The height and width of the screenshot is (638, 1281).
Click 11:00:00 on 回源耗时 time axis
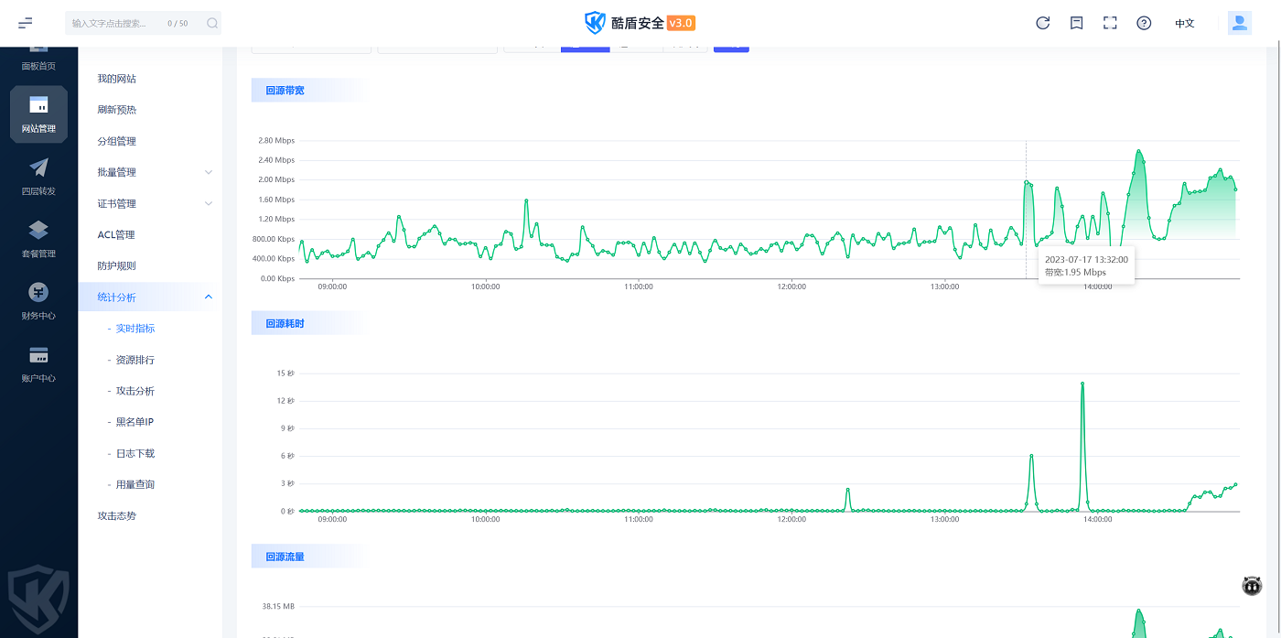click(x=639, y=519)
